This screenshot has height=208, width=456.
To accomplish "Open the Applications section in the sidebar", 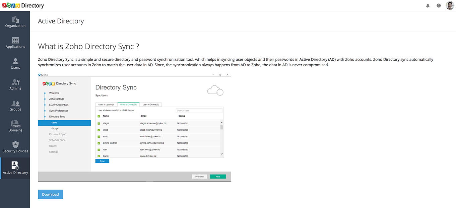I will tap(15, 43).
